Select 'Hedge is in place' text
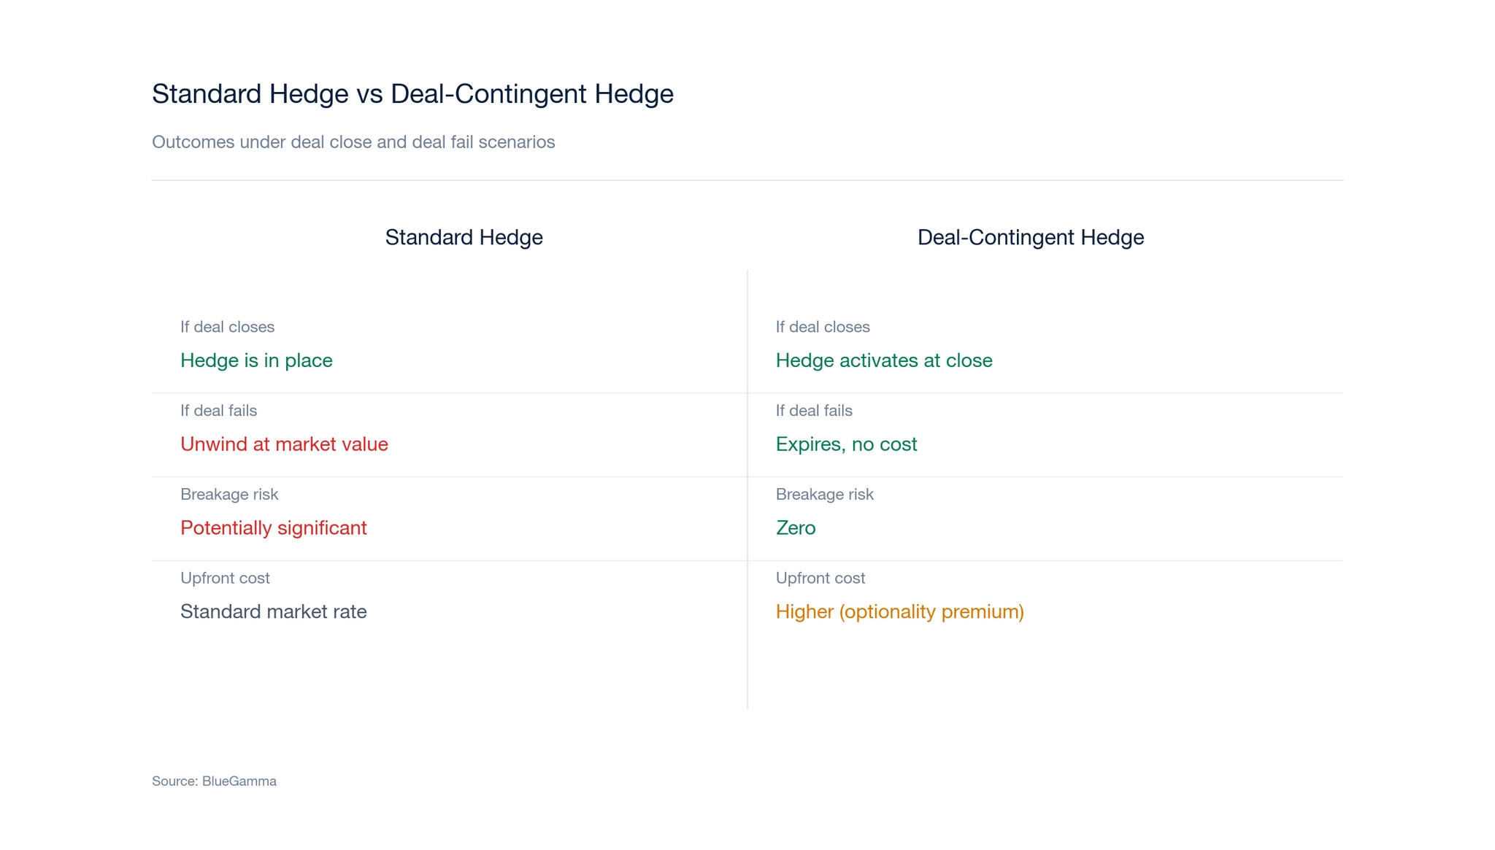1495x850 pixels. click(x=256, y=360)
